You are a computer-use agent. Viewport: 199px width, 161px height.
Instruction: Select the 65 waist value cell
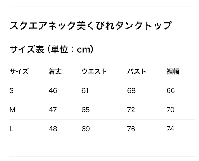(x=86, y=110)
